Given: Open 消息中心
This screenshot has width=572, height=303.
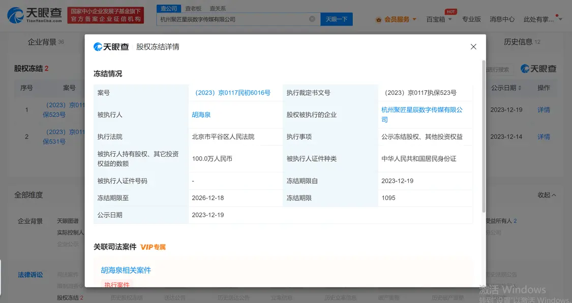Looking at the screenshot, I should pyautogui.click(x=502, y=19).
